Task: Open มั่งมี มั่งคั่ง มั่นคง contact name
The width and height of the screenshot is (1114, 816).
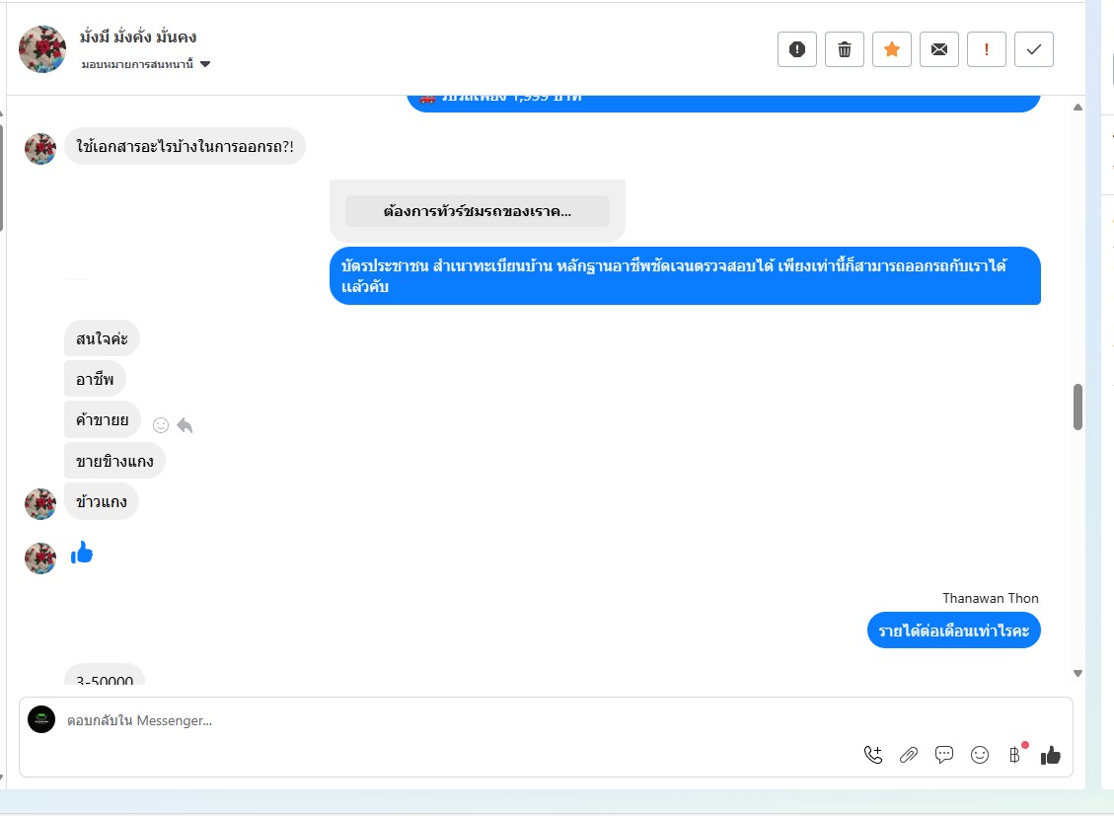Action: click(138, 37)
